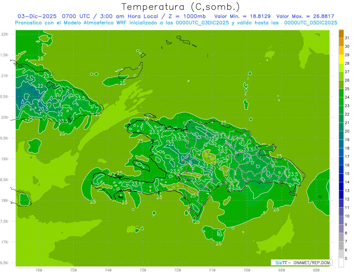Click the '69W' longitude axis label
This screenshot has height=274, width=355.
[282, 270]
